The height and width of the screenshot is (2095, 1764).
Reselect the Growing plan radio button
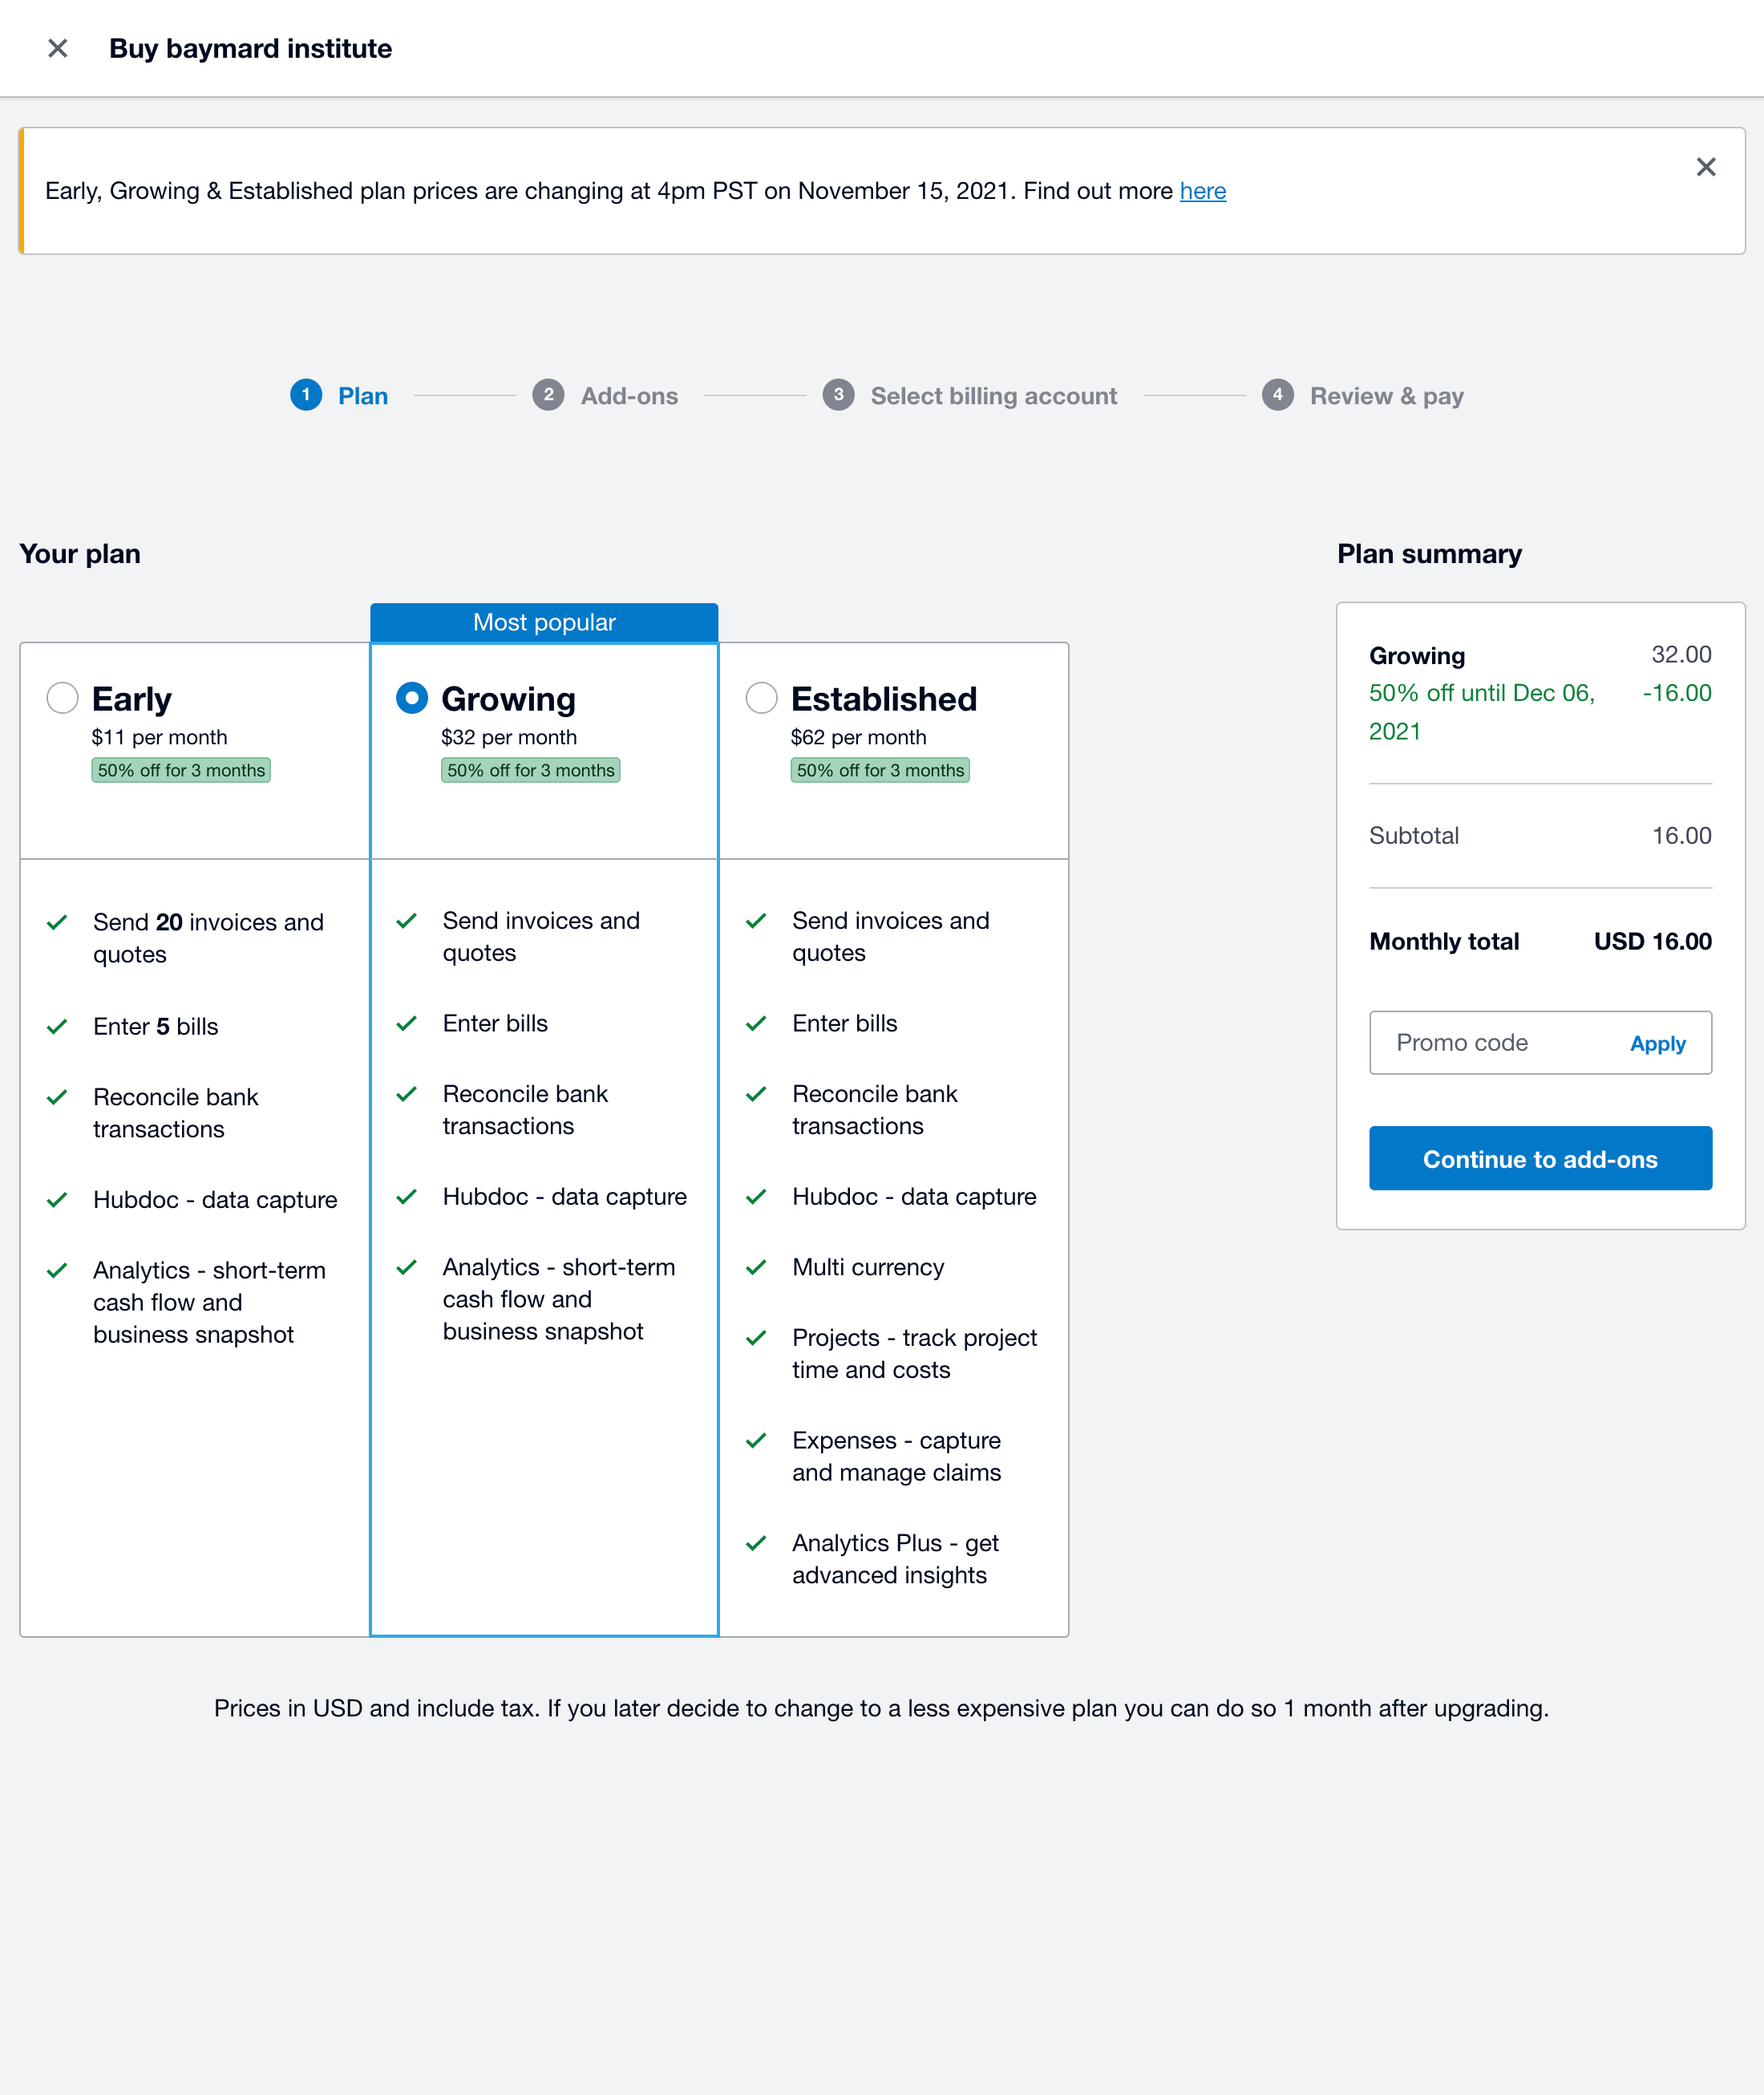tap(411, 697)
